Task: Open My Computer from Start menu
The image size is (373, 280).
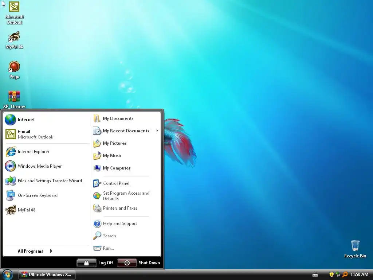Action: coord(126,168)
